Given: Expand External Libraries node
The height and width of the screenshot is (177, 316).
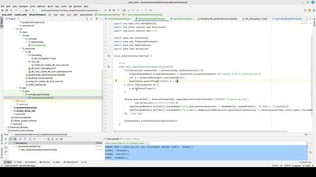Looking at the screenshot, I should click(x=5, y=127).
